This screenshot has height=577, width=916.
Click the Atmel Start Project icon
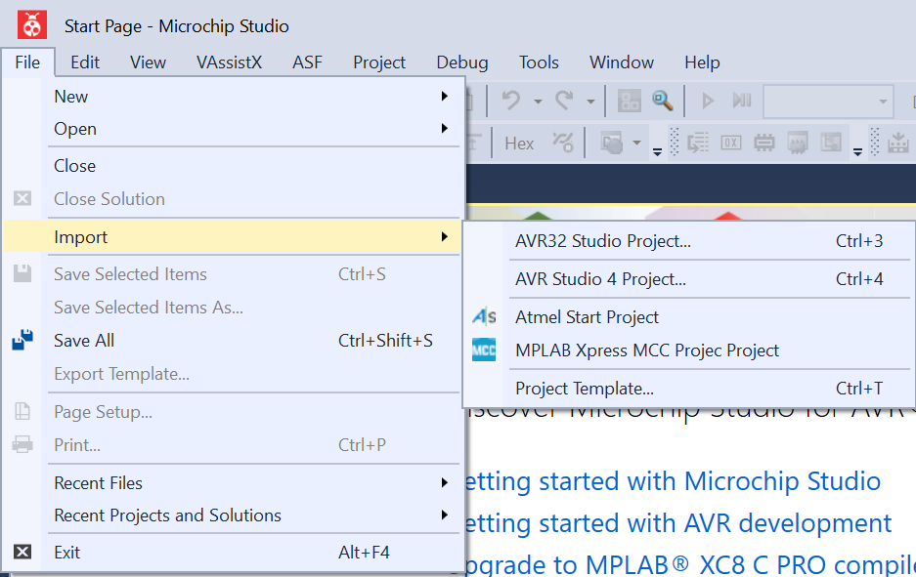pyautogui.click(x=483, y=317)
